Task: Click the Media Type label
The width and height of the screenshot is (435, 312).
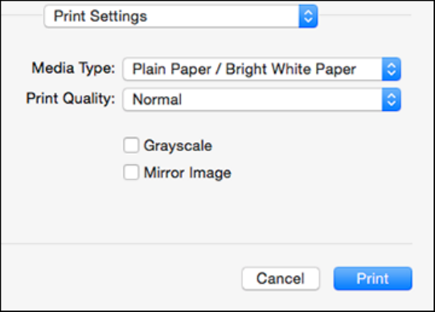Action: [x=73, y=68]
